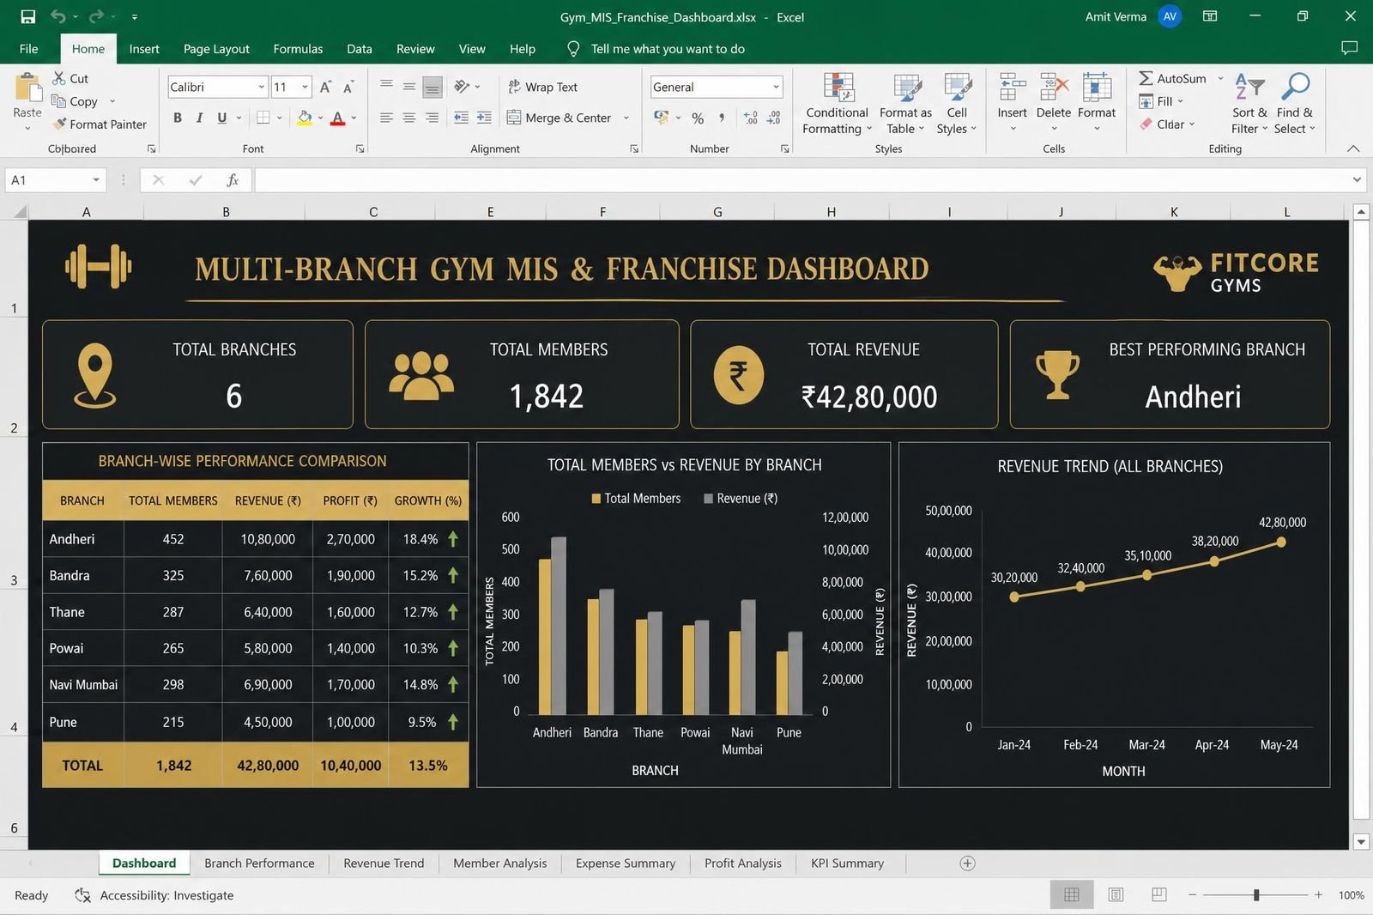Toggle Middle Align vertical alignment
This screenshot has height=915, width=1373.
pos(409,87)
